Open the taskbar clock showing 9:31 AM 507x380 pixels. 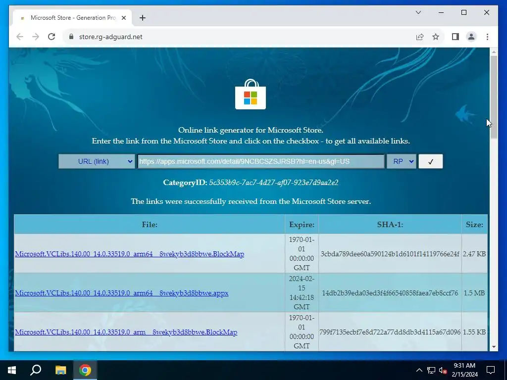tap(464, 370)
